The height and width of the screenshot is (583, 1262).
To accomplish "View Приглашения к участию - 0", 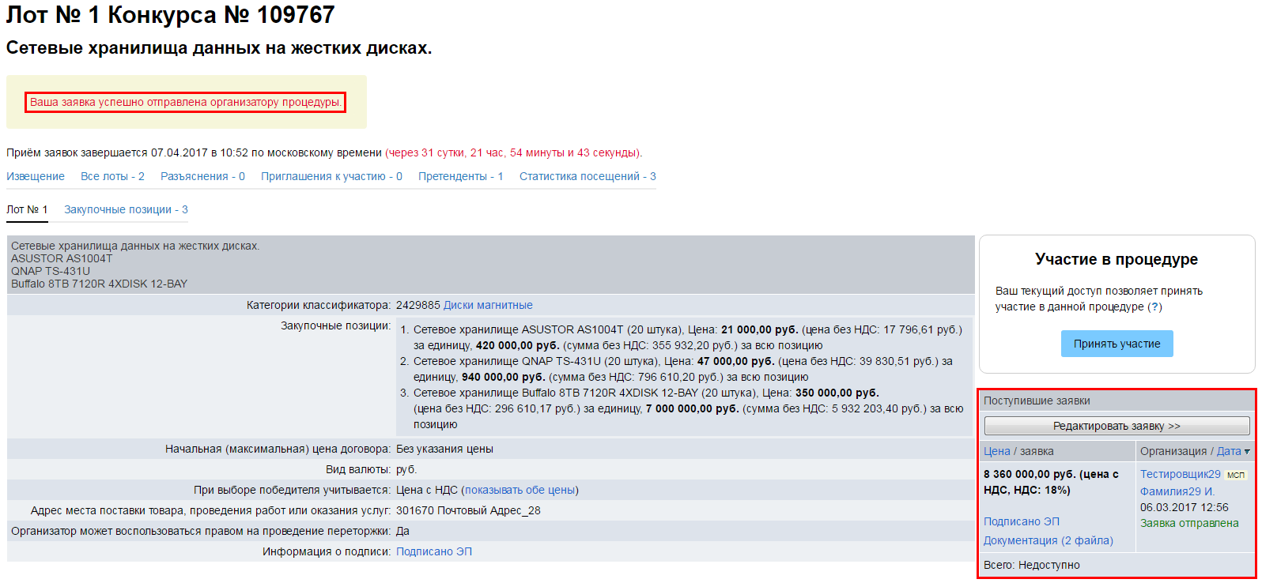I will pos(331,176).
